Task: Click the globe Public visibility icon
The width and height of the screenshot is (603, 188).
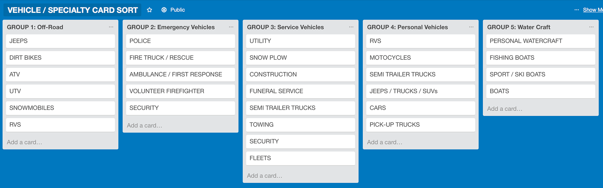Action: click(x=164, y=10)
